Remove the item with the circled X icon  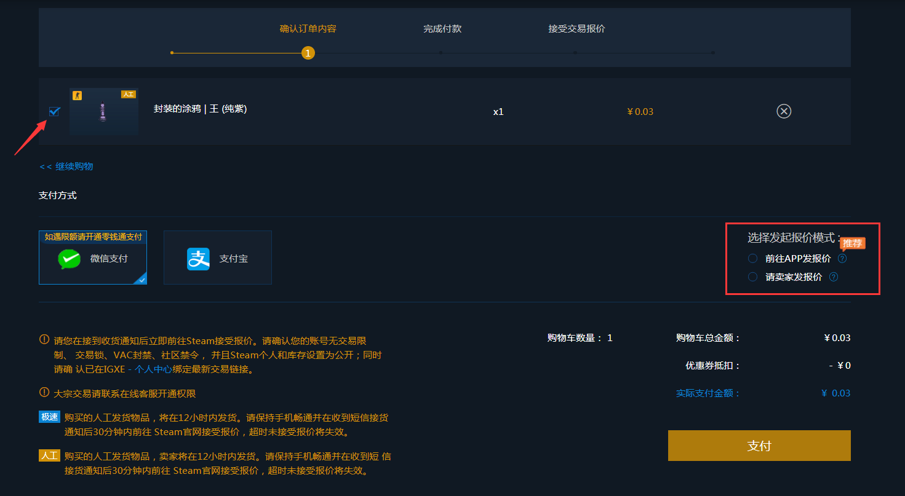point(783,111)
